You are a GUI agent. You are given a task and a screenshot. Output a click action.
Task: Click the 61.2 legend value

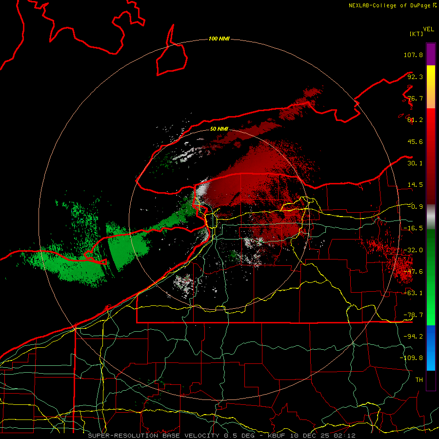[x=415, y=120]
